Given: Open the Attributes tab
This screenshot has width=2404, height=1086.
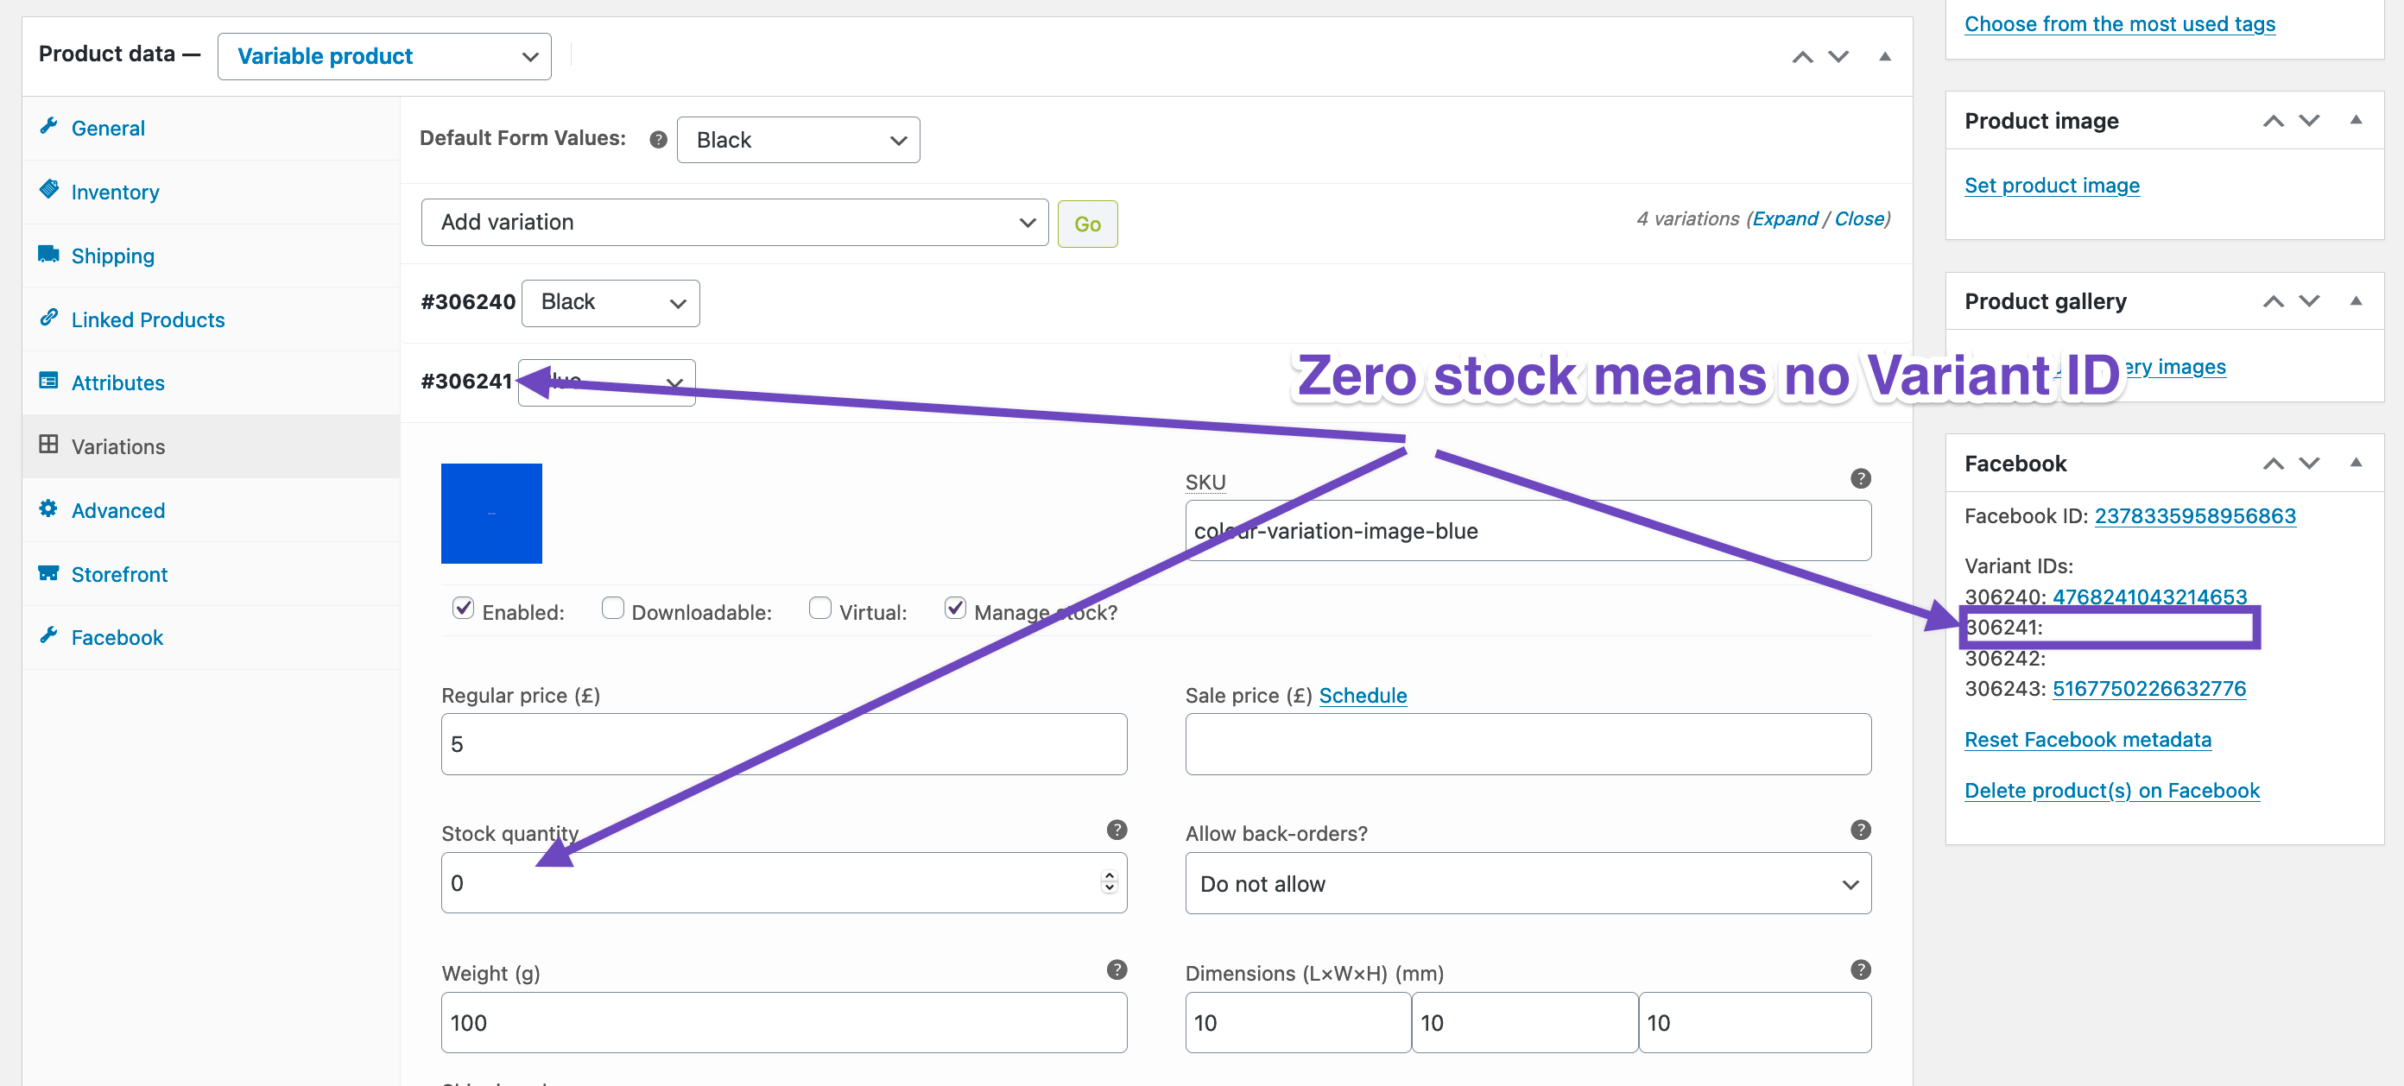Looking at the screenshot, I should [x=117, y=382].
